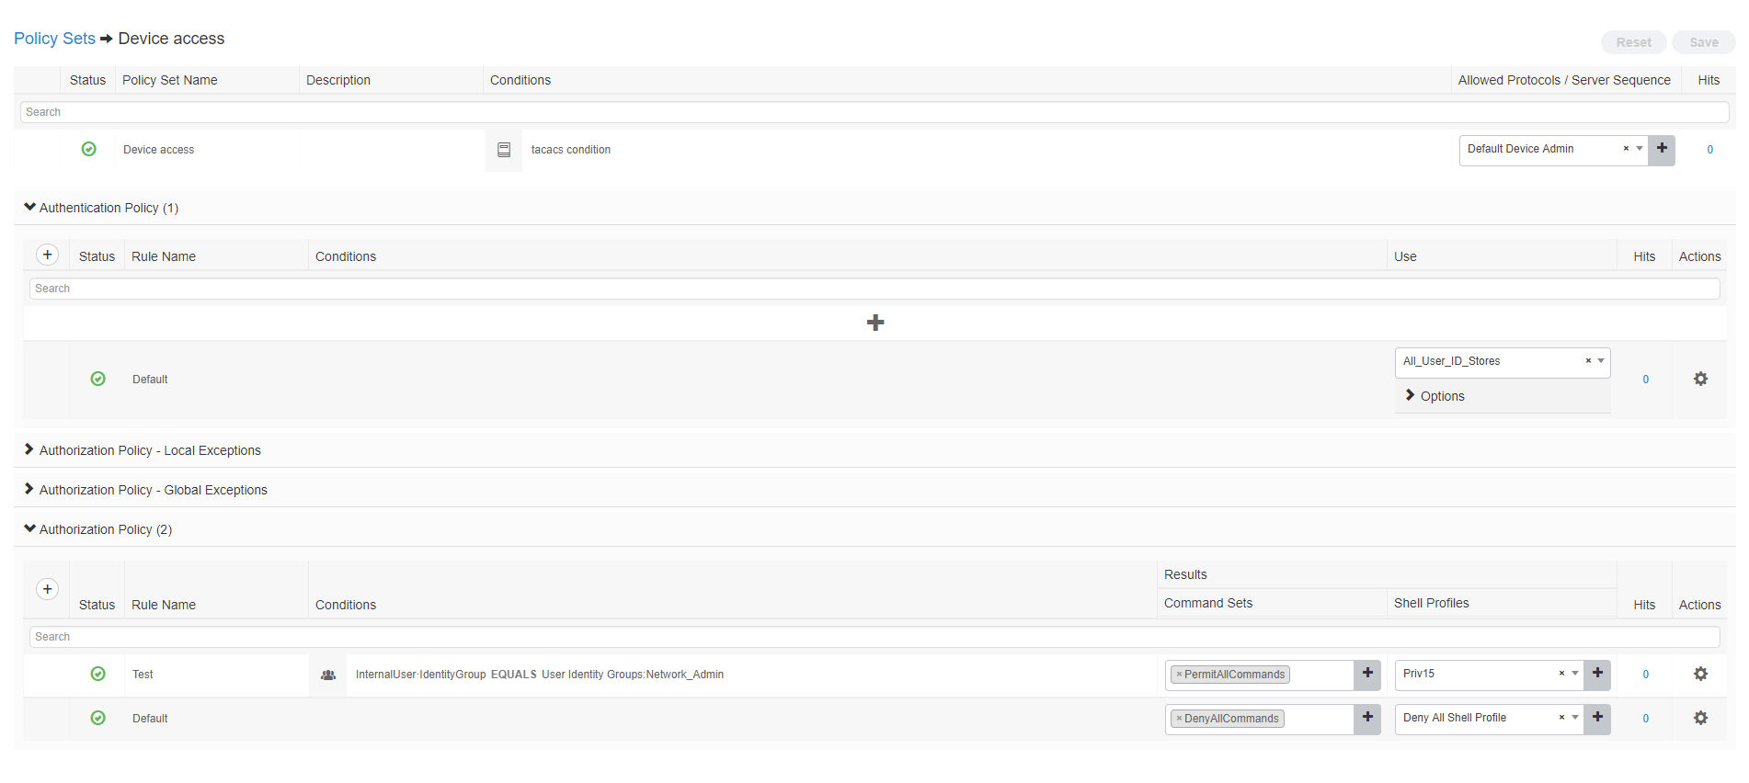Open the All_User_ID_Stores dropdown
Image resolution: width=1749 pixels, height=783 pixels.
(1601, 361)
